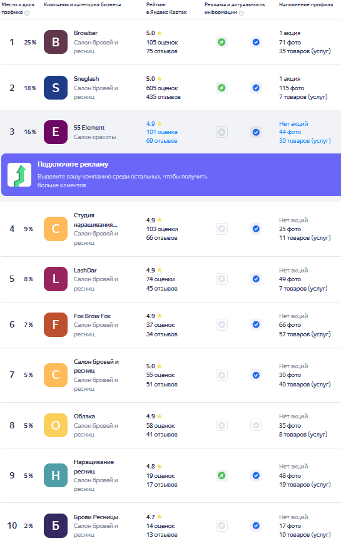Click the green ad icon in the Sneglash row

click(x=221, y=88)
